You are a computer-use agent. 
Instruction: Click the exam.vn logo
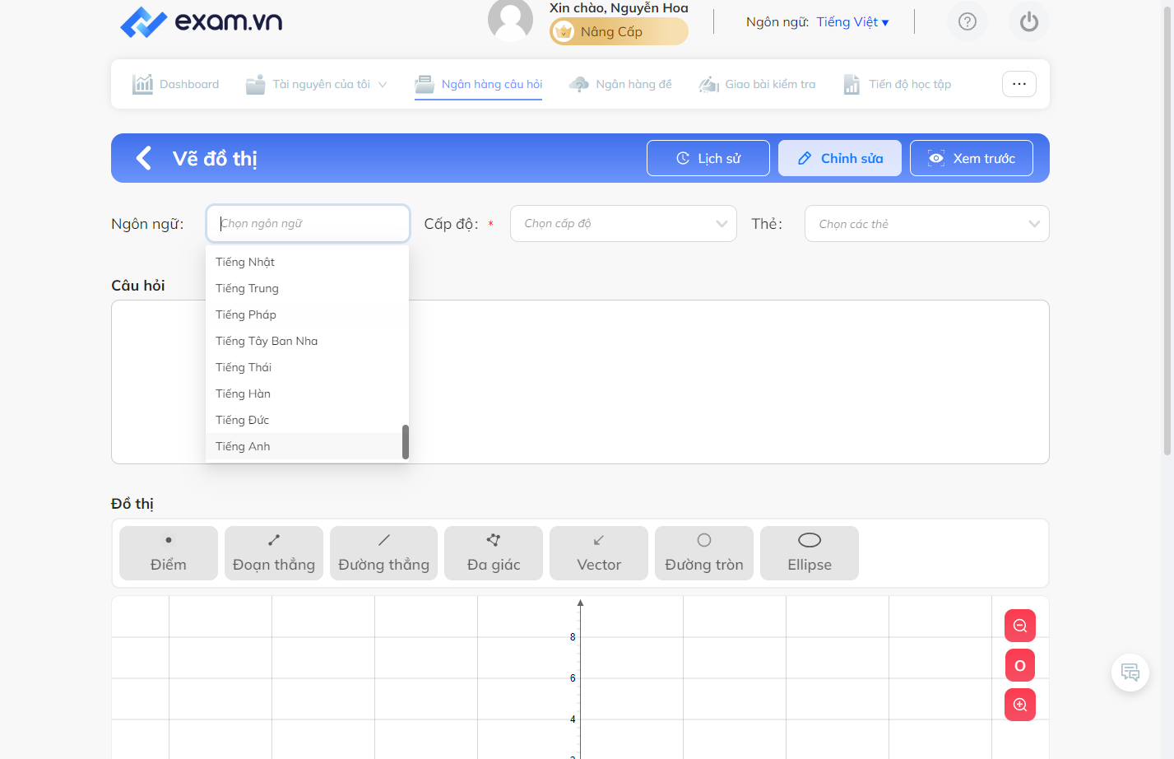coord(201,21)
